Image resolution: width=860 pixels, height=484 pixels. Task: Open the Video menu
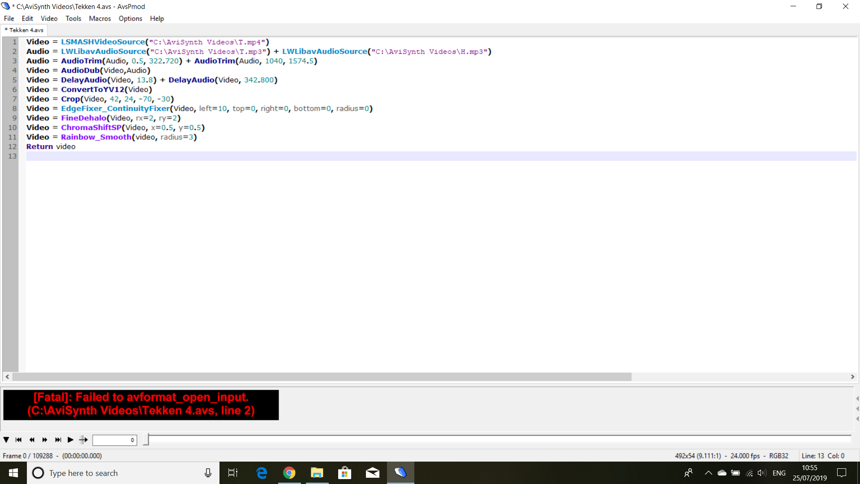49,18
